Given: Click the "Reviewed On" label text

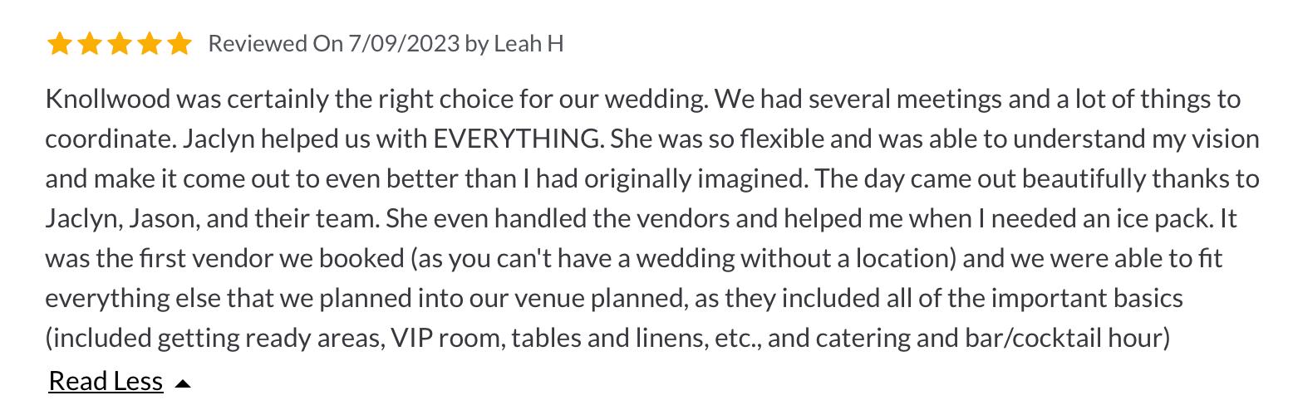Looking at the screenshot, I should tap(275, 43).
